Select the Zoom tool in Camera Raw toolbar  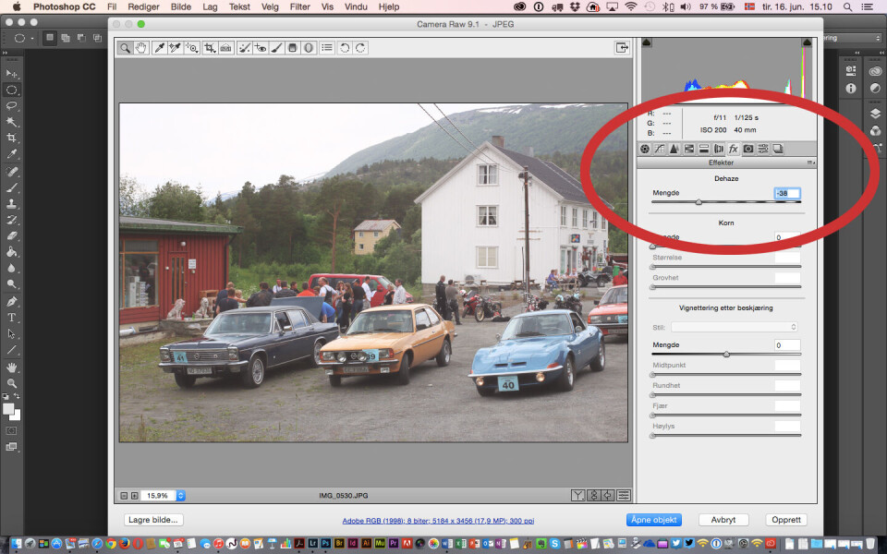(125, 48)
